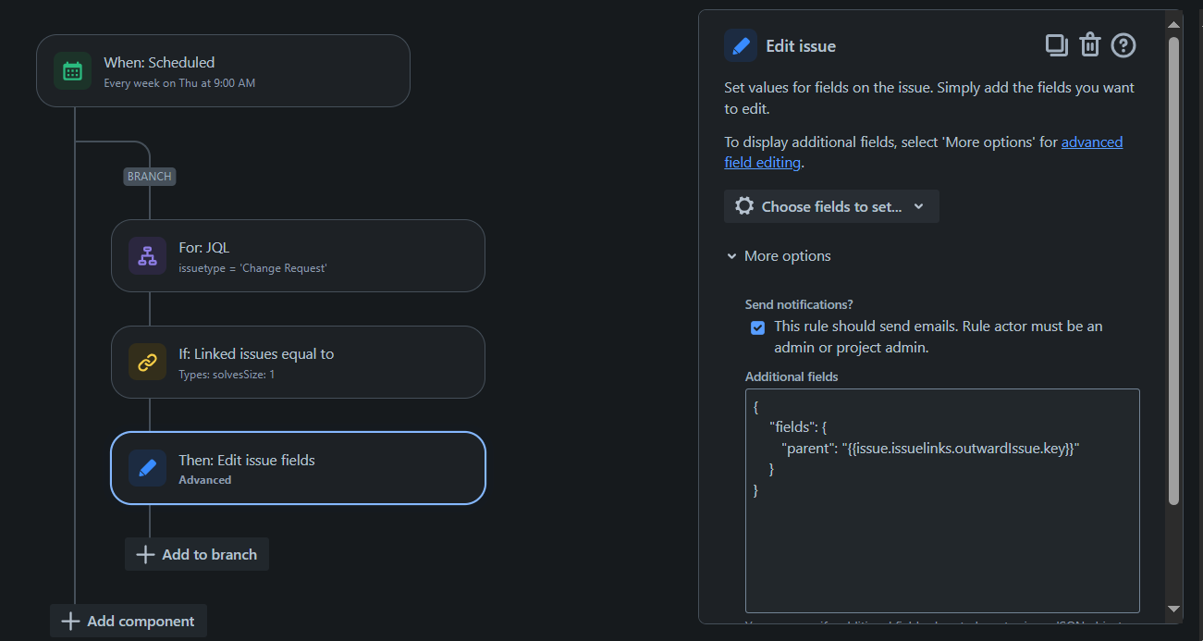Image resolution: width=1203 pixels, height=641 pixels.
Task: Click the scrollbar down arrow in panel
Action: 1173,608
